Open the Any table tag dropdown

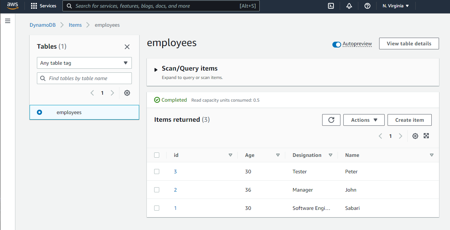tap(84, 63)
